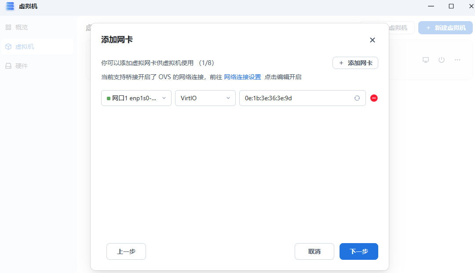Go back using the 上一步 button
The height and width of the screenshot is (273, 475).
(x=126, y=251)
